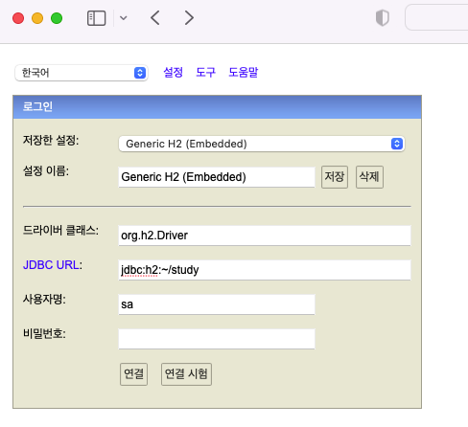Go back with the browser arrow
This screenshot has width=468, height=427.
tap(155, 18)
